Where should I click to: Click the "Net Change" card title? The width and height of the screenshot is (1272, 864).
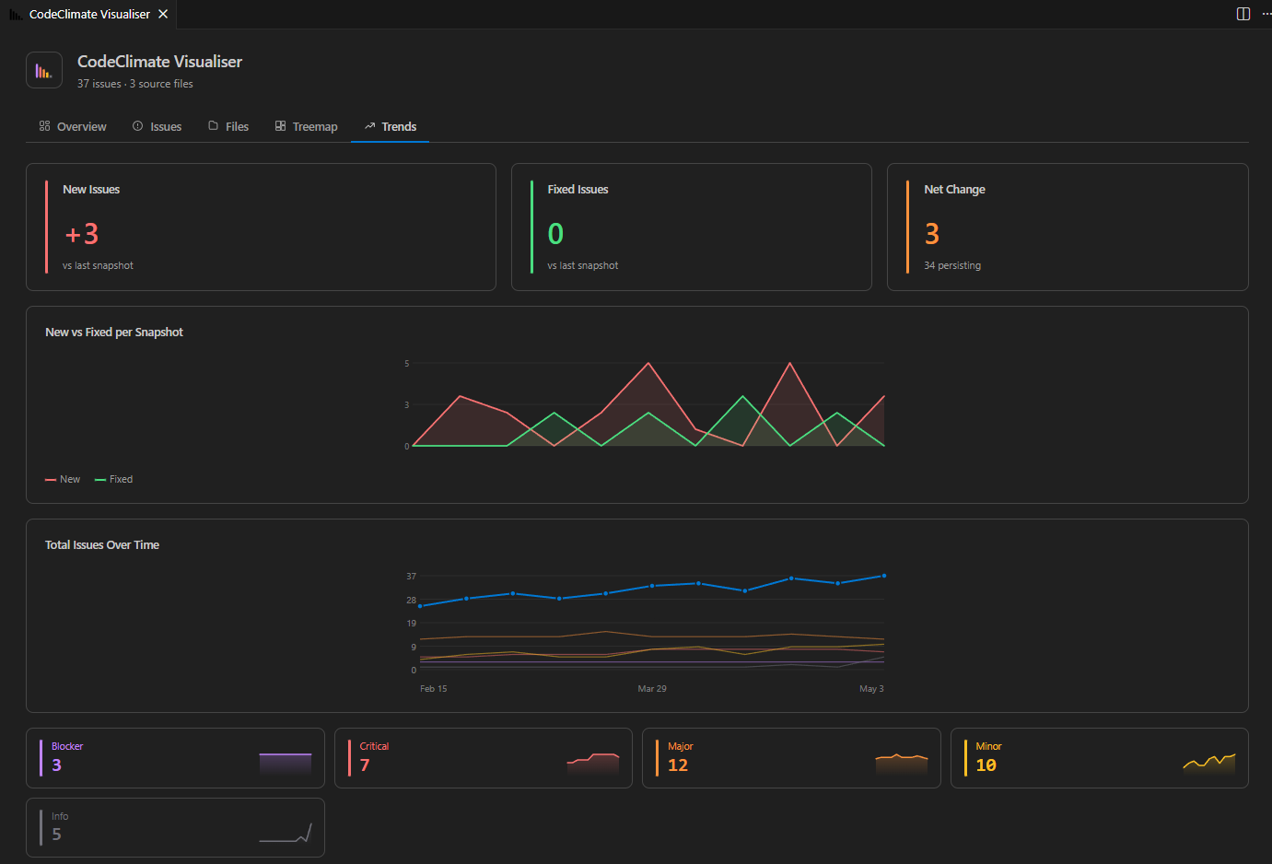click(954, 190)
